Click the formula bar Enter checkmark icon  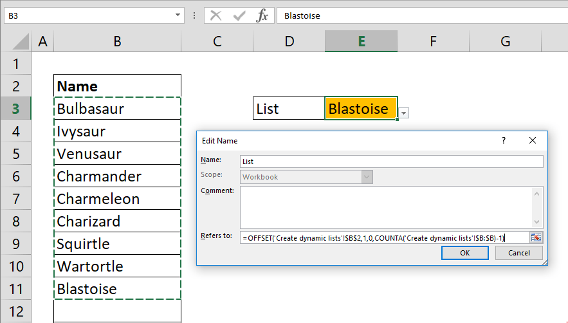point(239,16)
